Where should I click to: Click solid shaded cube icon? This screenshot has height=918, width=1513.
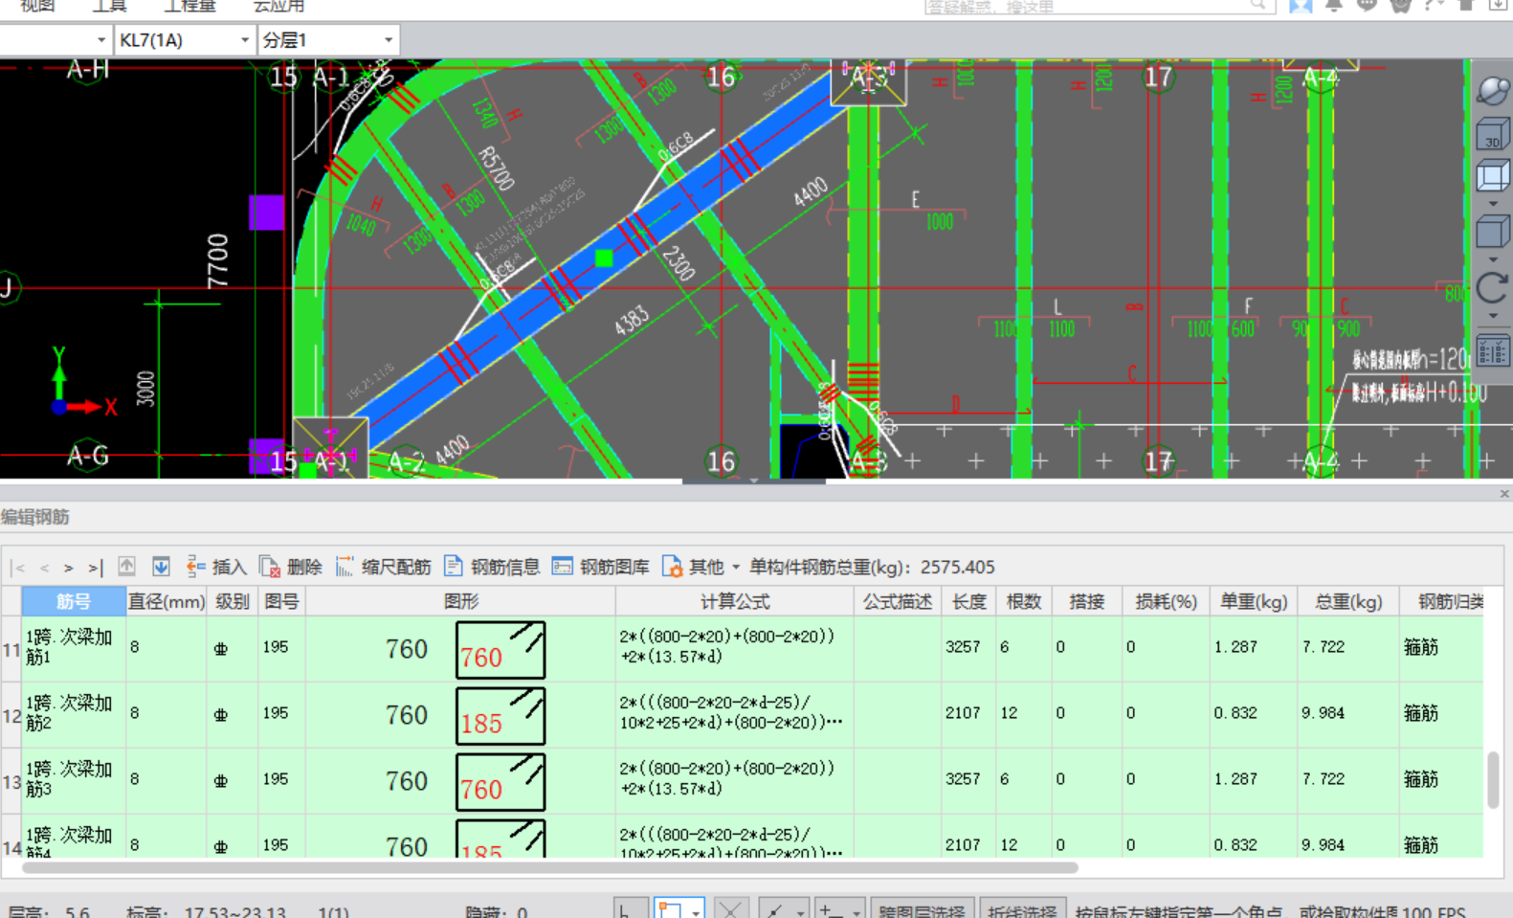coord(1493,232)
